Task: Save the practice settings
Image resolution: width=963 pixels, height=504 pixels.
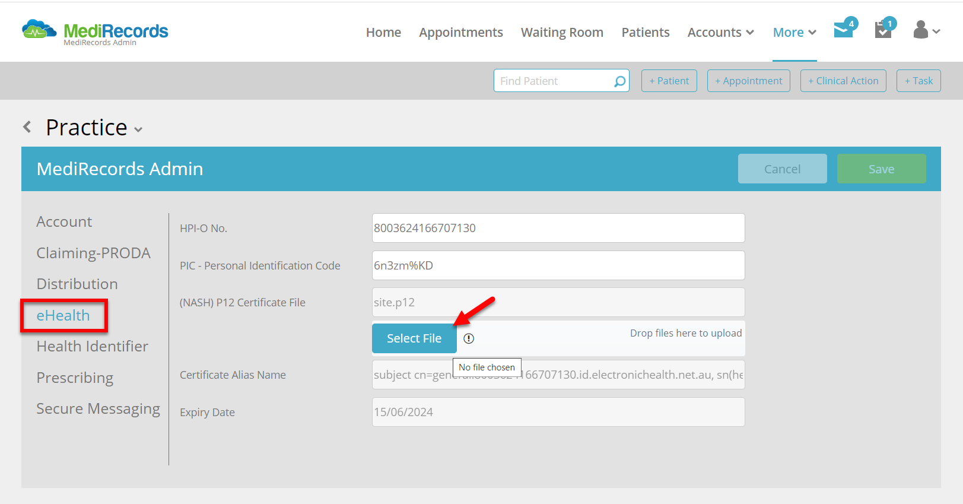Action: (x=881, y=169)
